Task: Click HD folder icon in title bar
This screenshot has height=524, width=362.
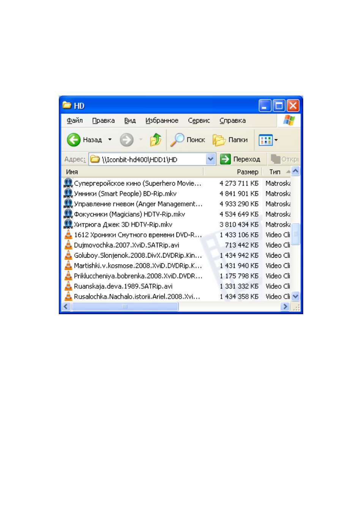Action: pos(67,105)
